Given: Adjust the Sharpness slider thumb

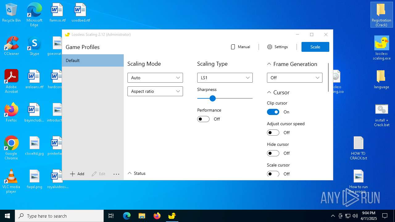Looking at the screenshot, I should tap(212, 98).
